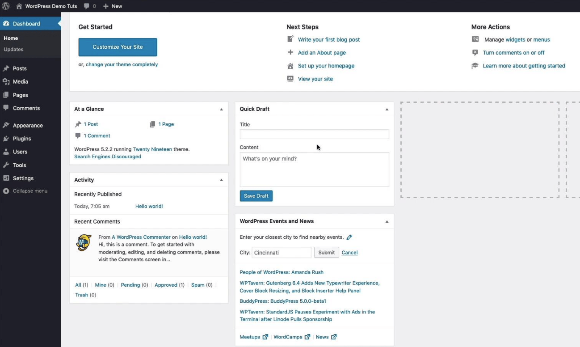Click the screen icon beside View your site
Screen dimensions: 580x347
tap(290, 79)
